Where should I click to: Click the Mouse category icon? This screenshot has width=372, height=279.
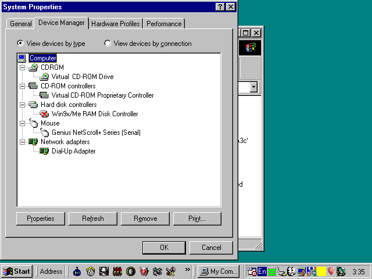(x=33, y=123)
